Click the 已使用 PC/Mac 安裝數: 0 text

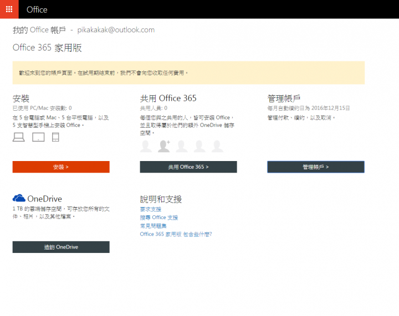pyautogui.click(x=42, y=108)
